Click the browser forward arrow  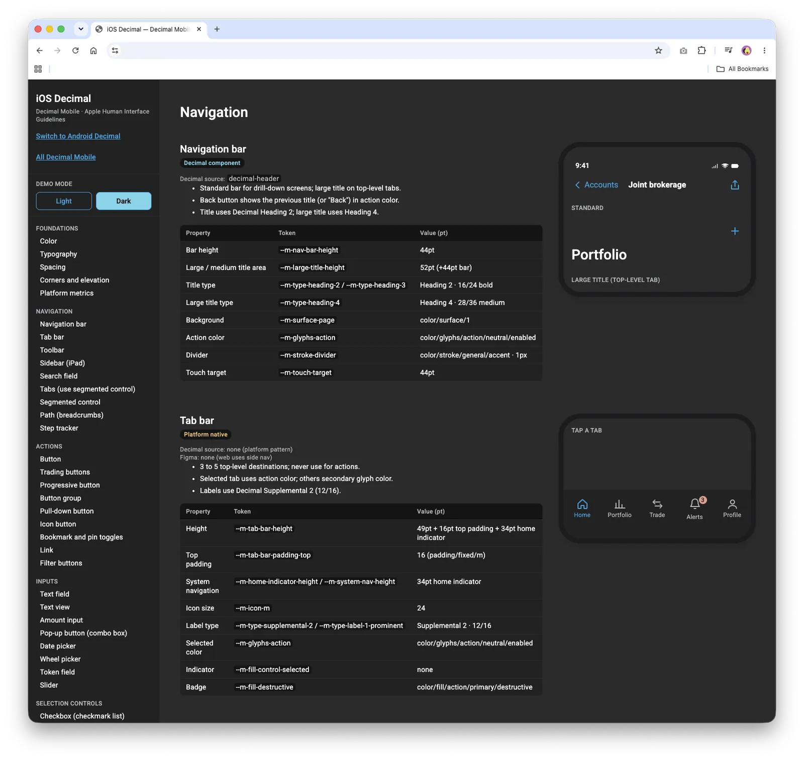57,51
